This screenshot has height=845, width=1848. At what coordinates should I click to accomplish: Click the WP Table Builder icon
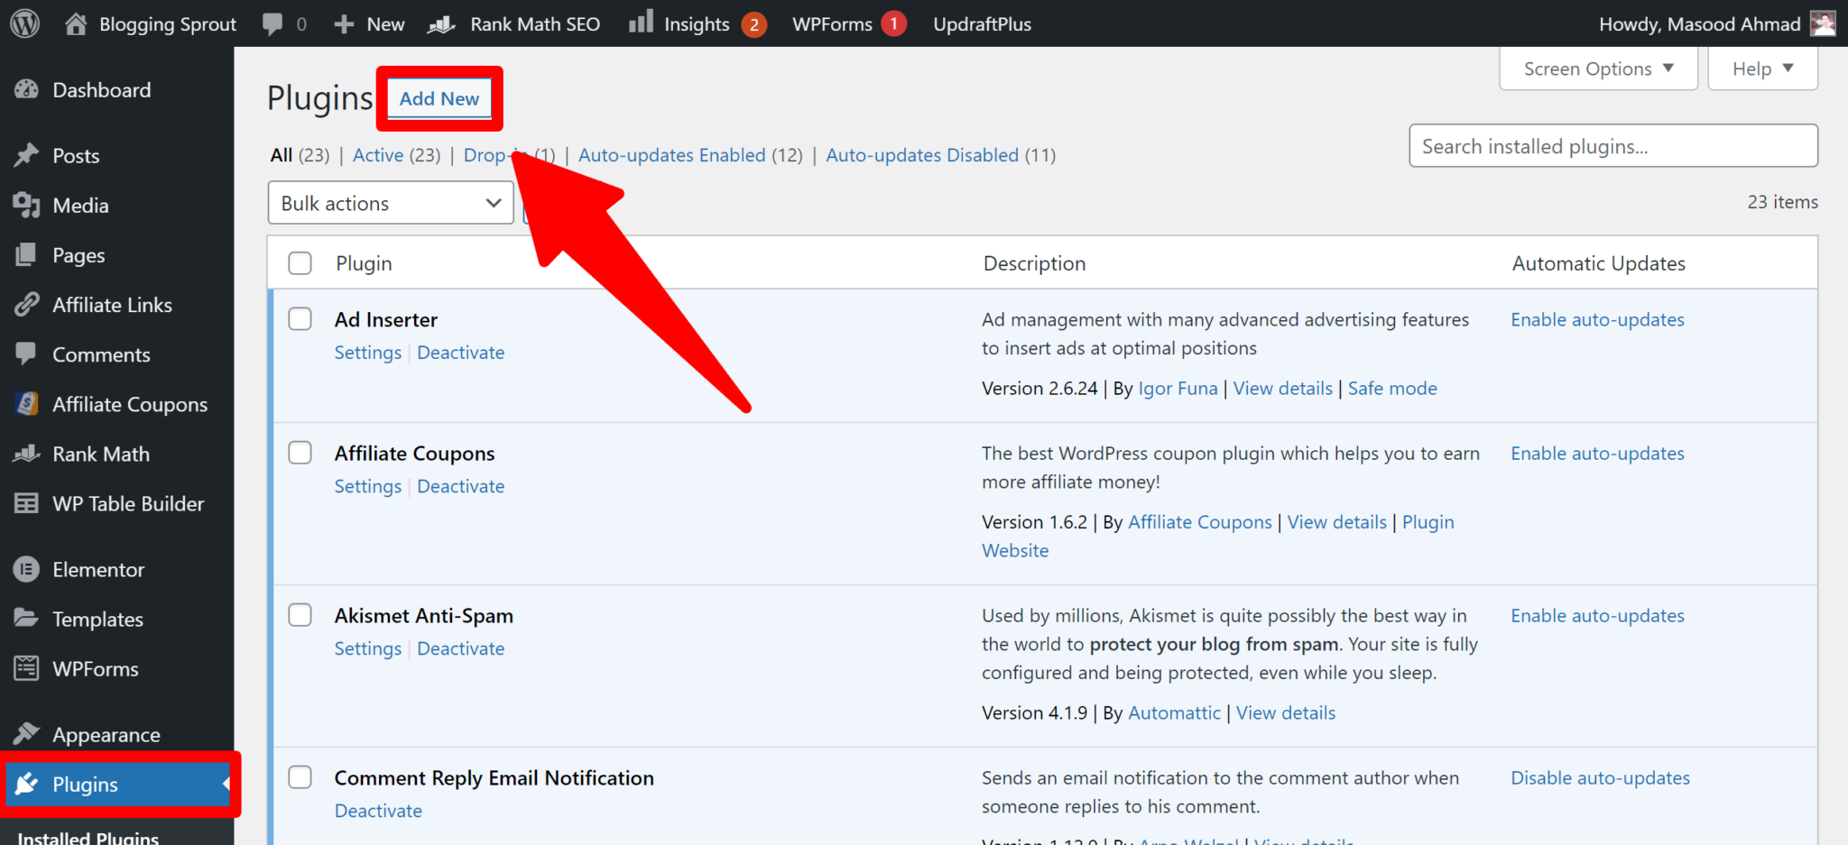tap(27, 503)
